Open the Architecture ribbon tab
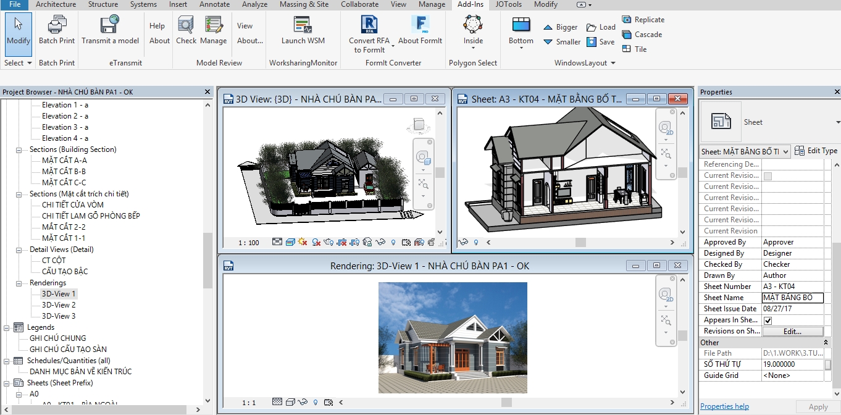The height and width of the screenshot is (415, 841). [56, 4]
